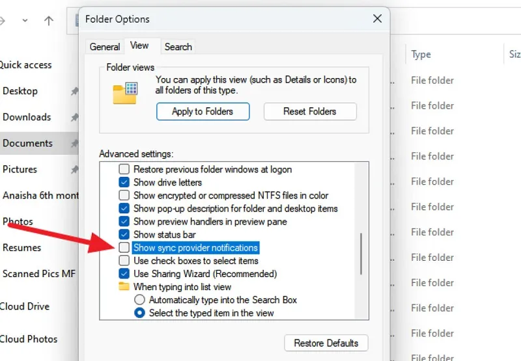This screenshot has width=521, height=361.
Task: Enable Show encrypted or compressed NTFS files in color
Action: point(124,195)
